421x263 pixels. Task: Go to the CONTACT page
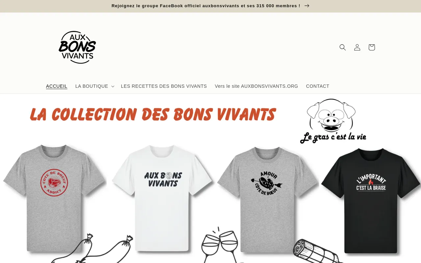pos(317,86)
